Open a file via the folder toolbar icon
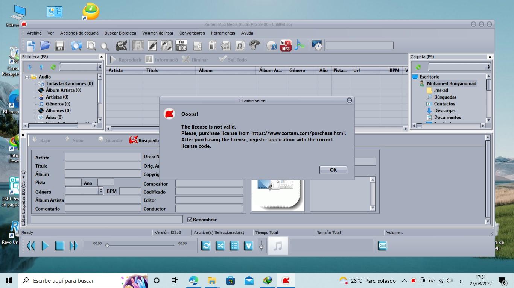514x288 pixels. [45, 46]
